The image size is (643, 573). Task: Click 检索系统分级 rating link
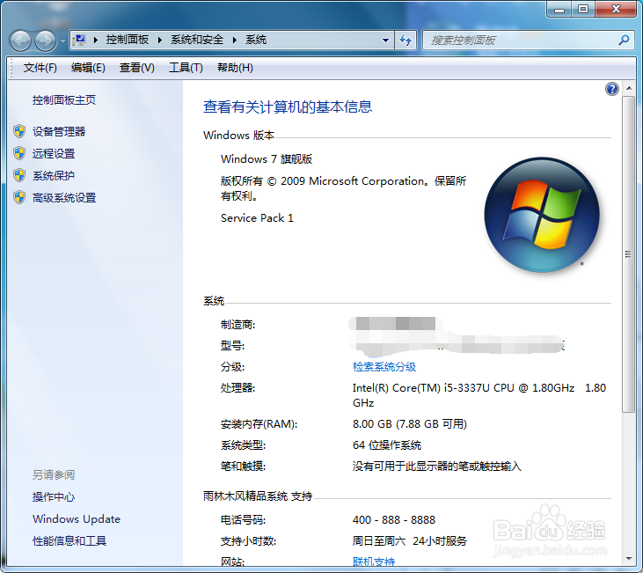click(384, 366)
